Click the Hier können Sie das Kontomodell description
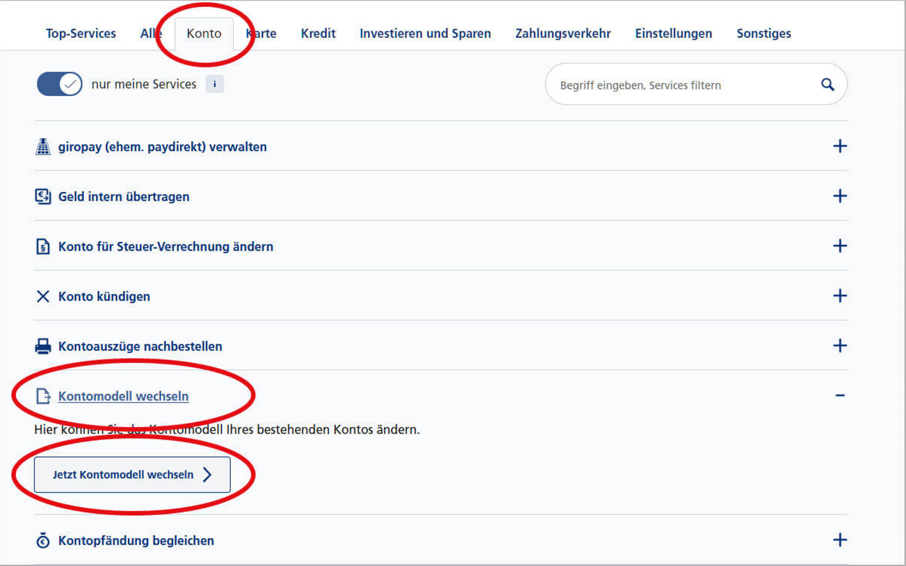The width and height of the screenshot is (906, 566). click(227, 429)
